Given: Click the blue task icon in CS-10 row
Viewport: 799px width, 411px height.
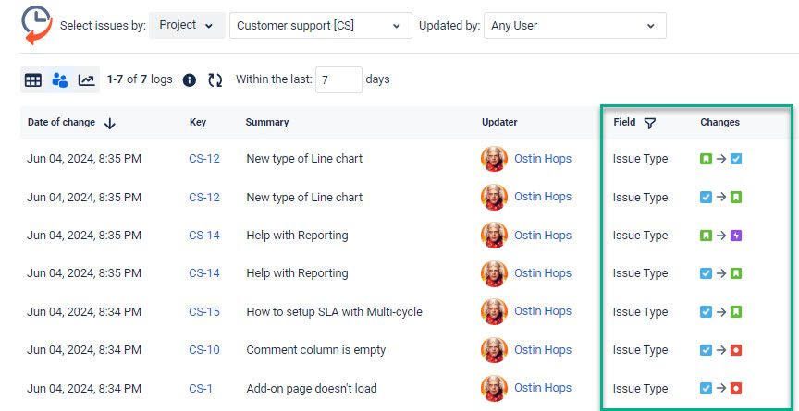Looking at the screenshot, I should (706, 350).
